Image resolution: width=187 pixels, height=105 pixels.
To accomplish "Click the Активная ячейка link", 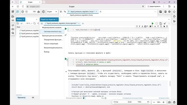I will (164, 98).
